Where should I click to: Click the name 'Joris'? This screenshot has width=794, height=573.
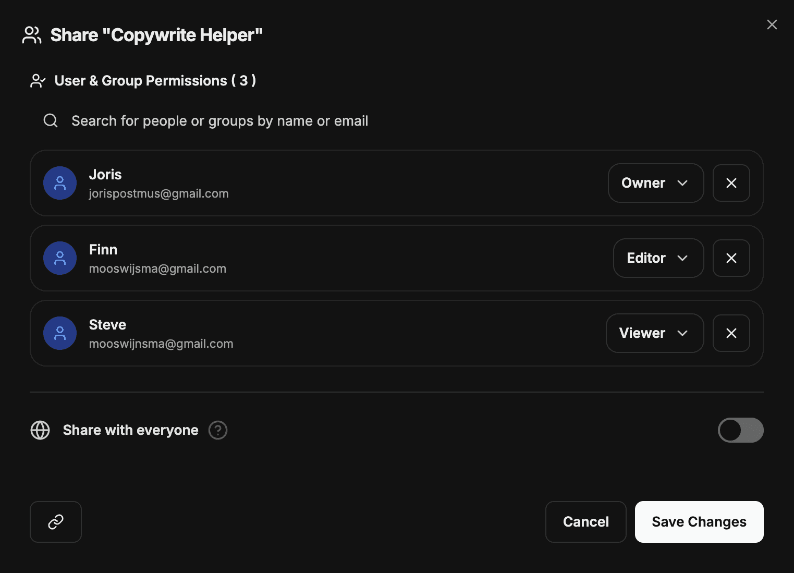[x=105, y=175]
